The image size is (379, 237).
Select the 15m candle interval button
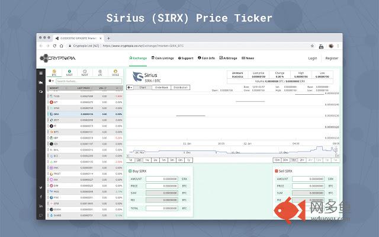277,160
